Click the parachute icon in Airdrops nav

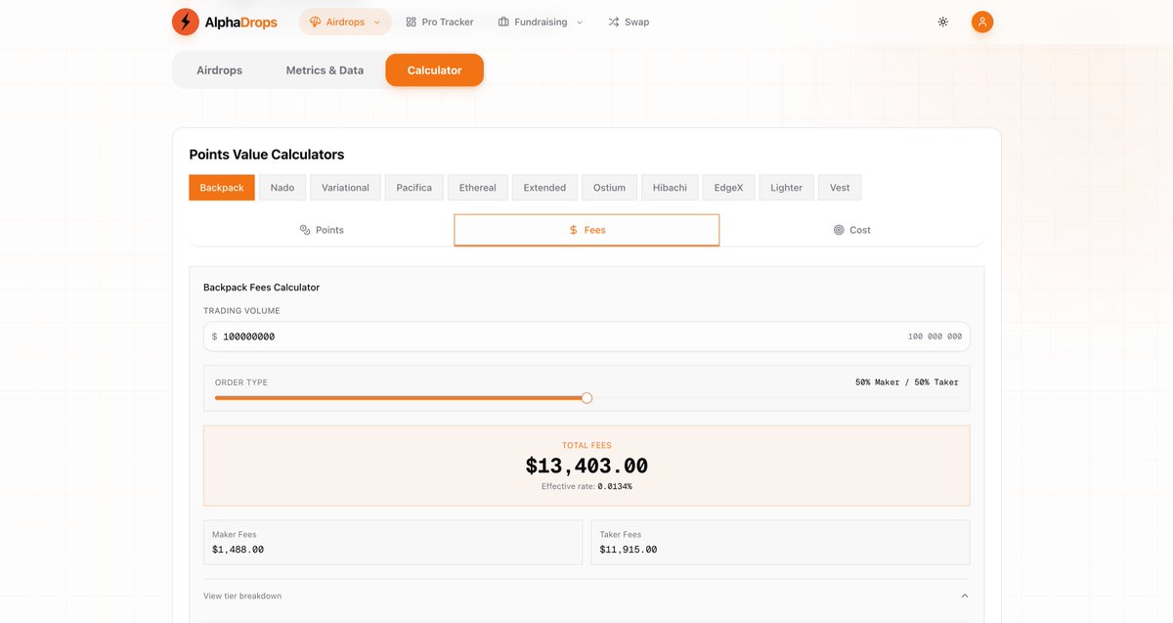(x=315, y=22)
